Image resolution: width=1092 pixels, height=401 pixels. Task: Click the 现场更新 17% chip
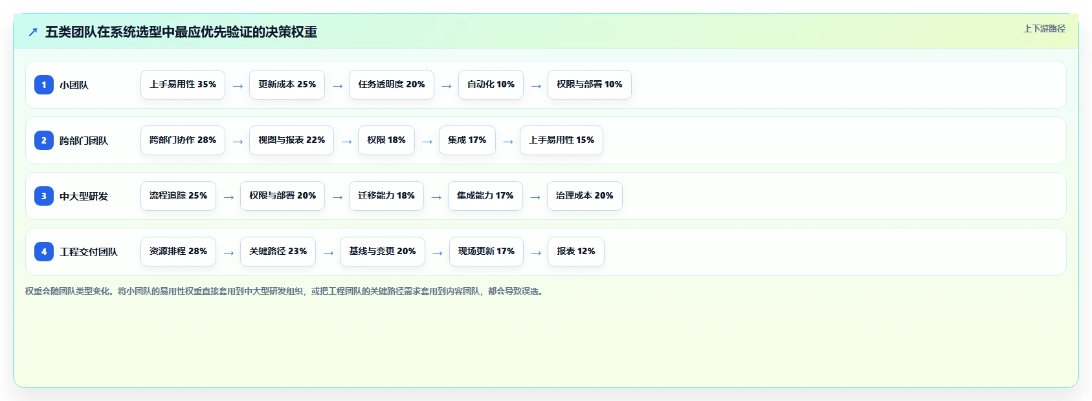click(486, 252)
